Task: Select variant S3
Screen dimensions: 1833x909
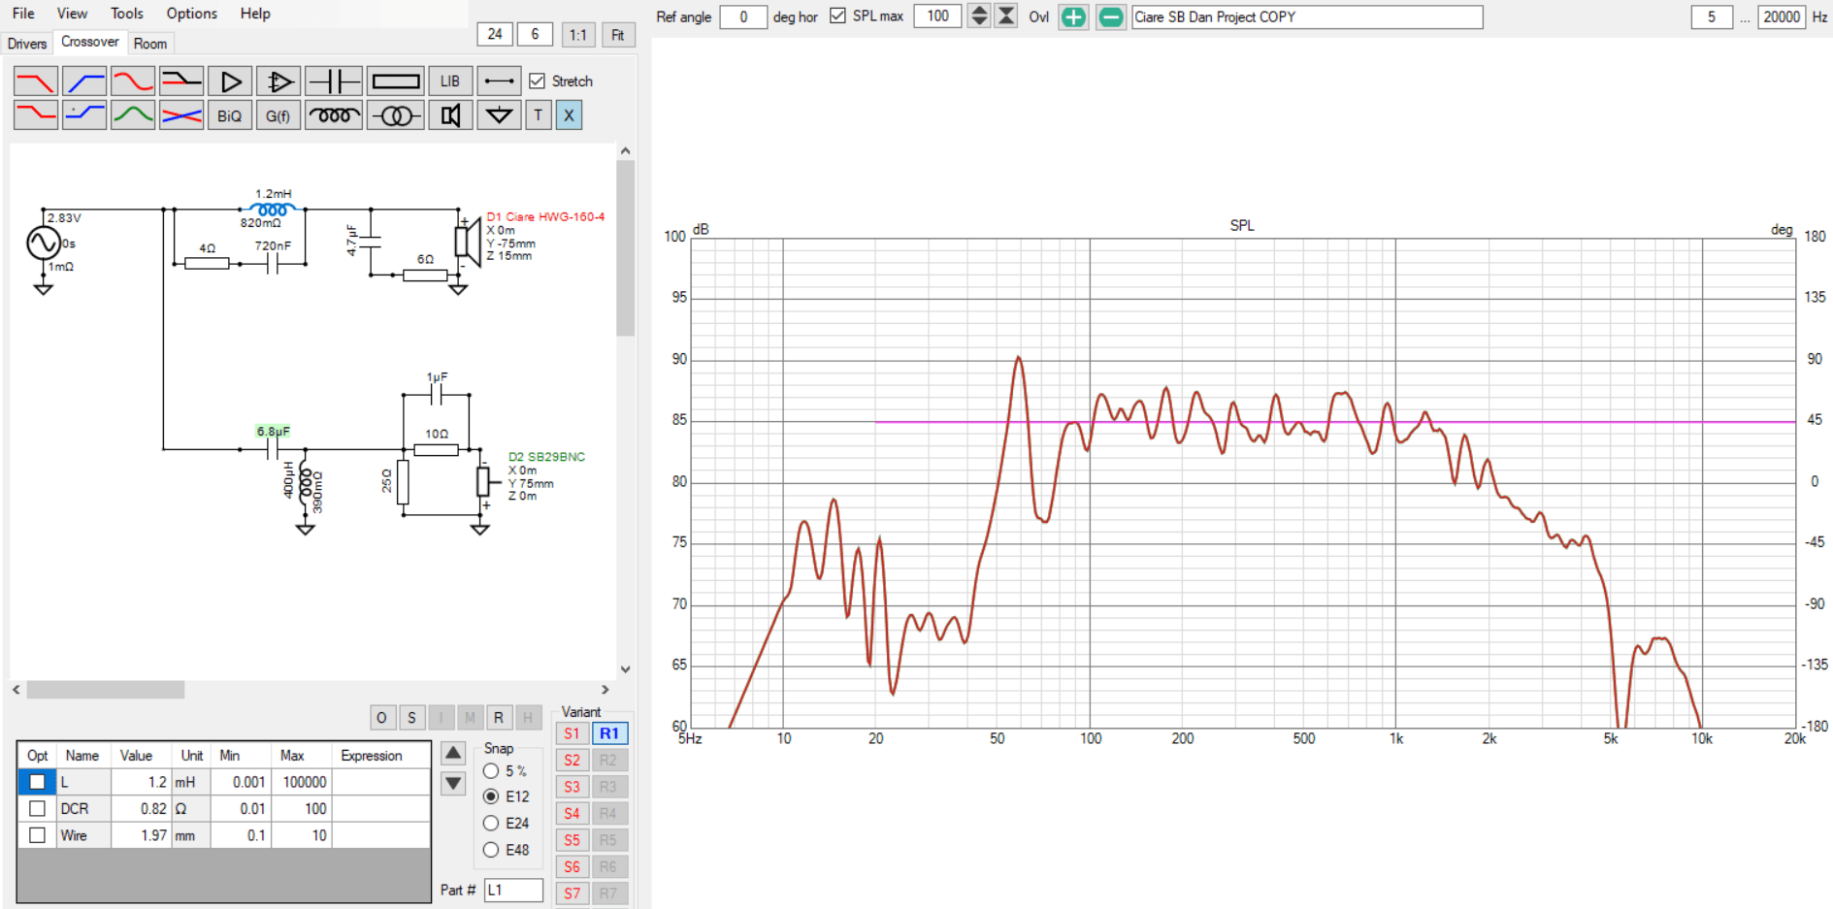Action: (572, 787)
